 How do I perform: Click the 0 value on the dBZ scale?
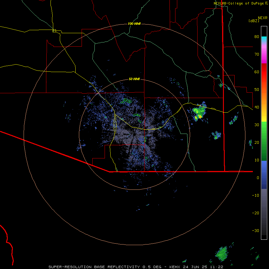pyautogui.click(x=258, y=178)
